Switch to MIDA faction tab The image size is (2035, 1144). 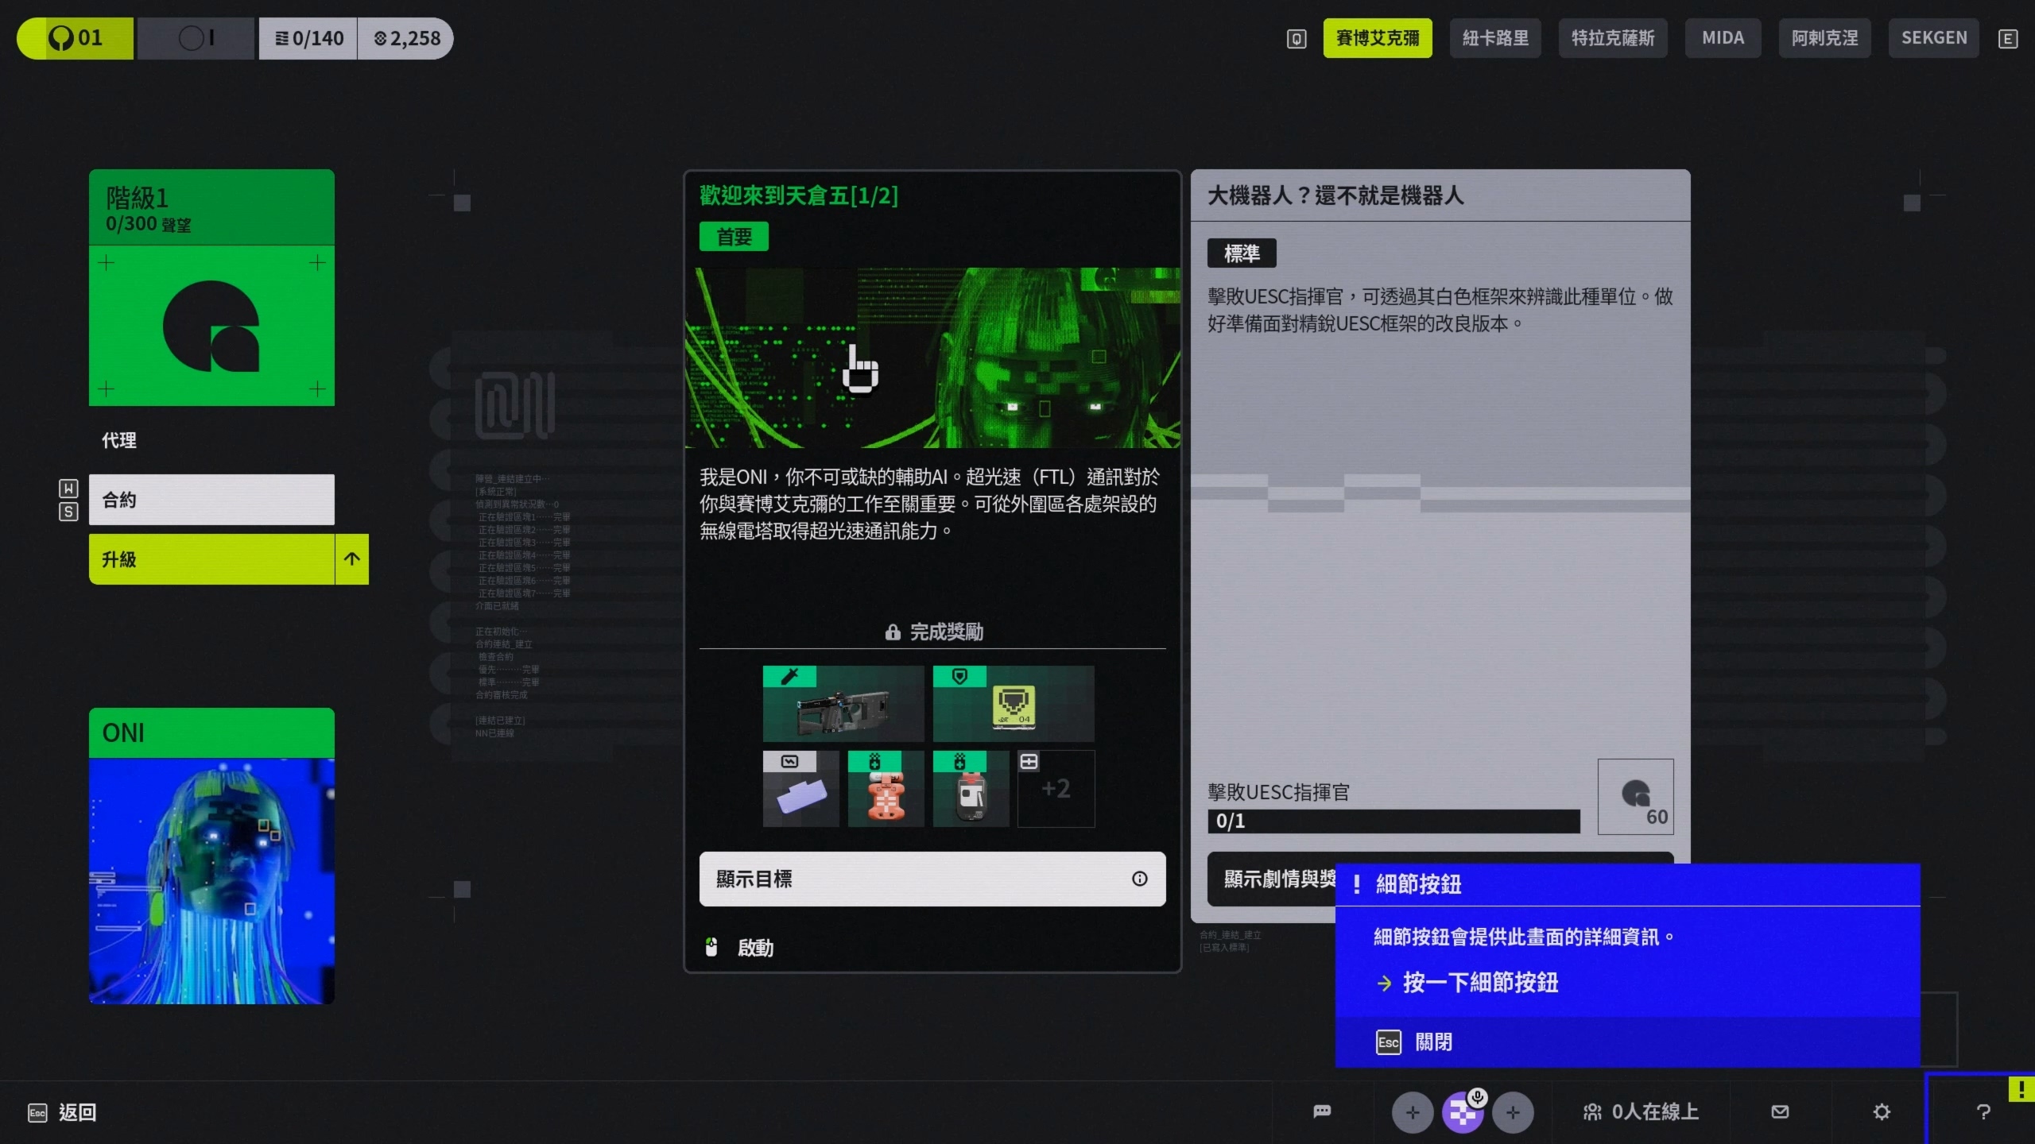pyautogui.click(x=1723, y=38)
